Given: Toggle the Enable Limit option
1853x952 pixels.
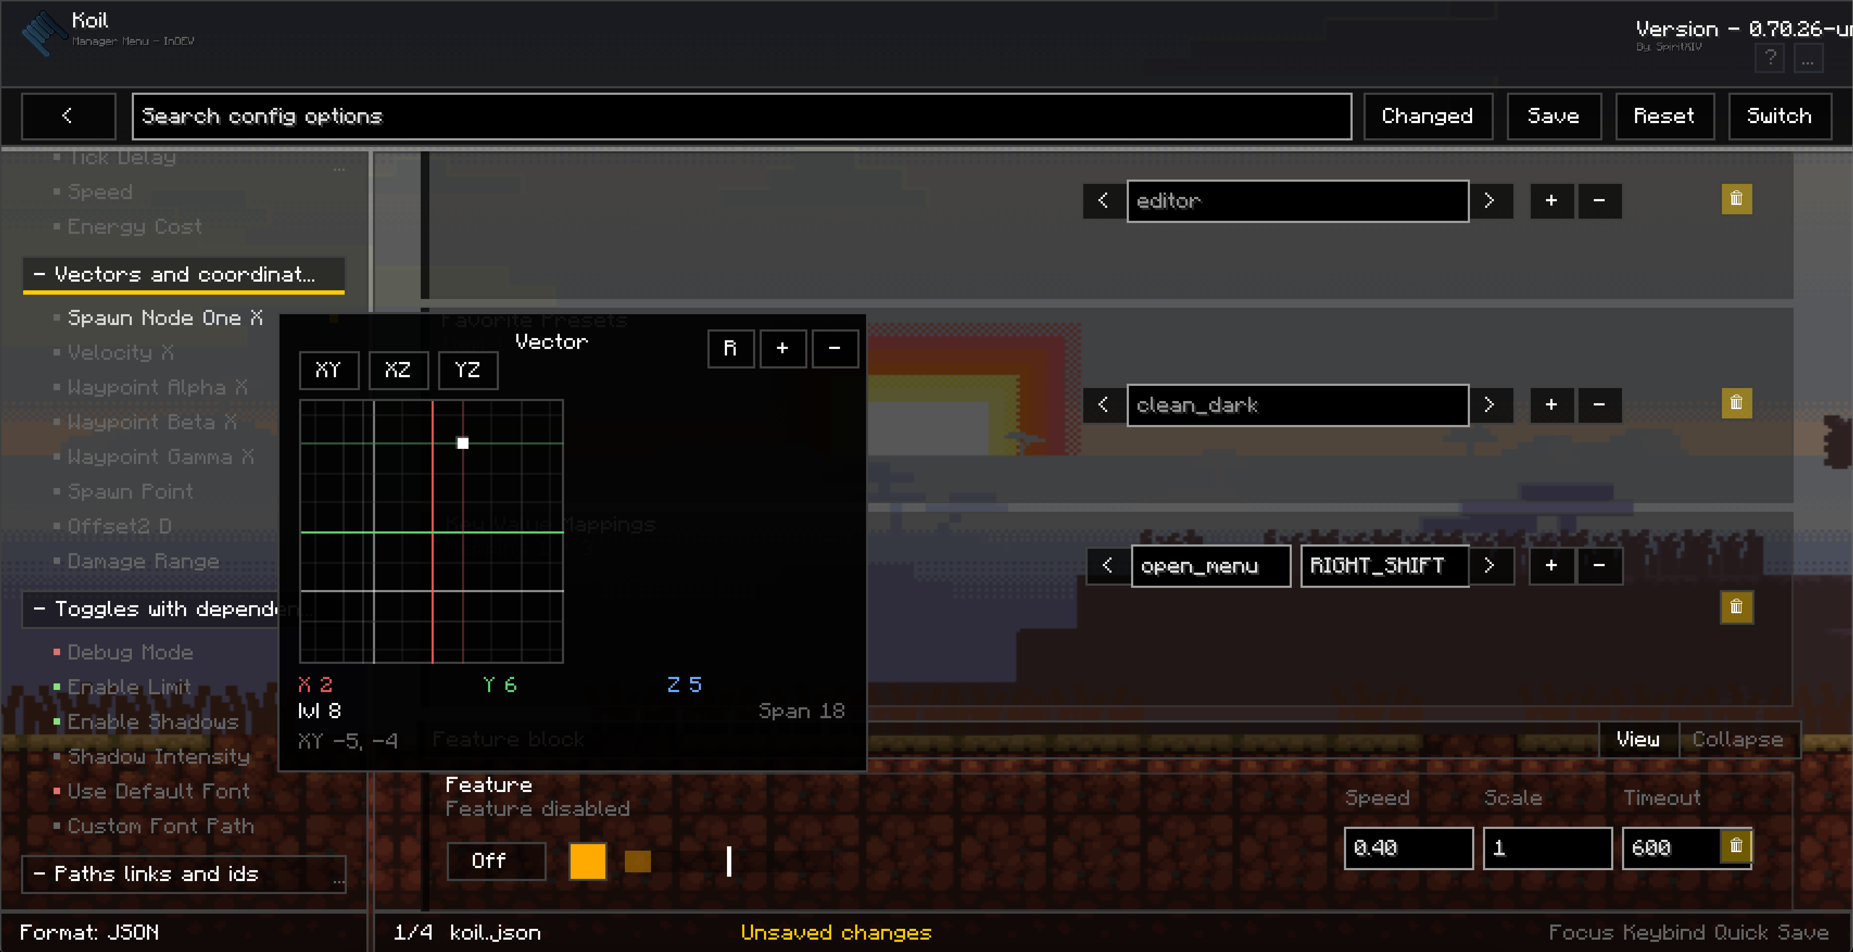Looking at the screenshot, I should (122, 687).
